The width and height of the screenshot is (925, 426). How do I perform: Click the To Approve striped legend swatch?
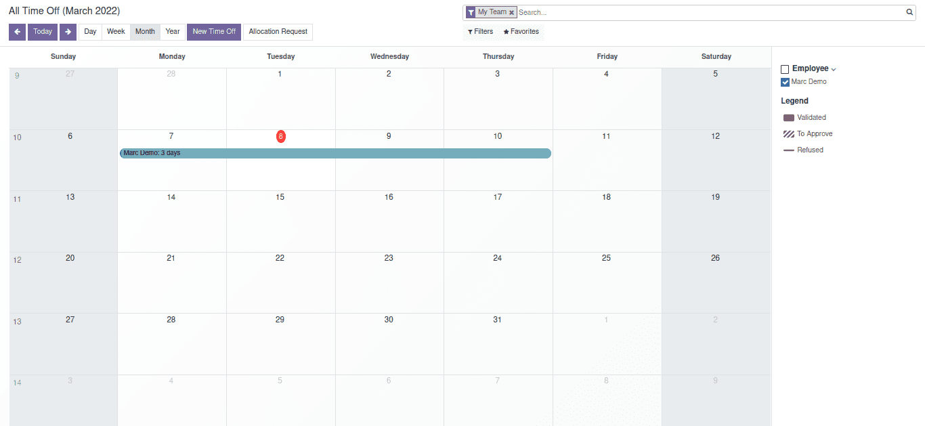(788, 134)
